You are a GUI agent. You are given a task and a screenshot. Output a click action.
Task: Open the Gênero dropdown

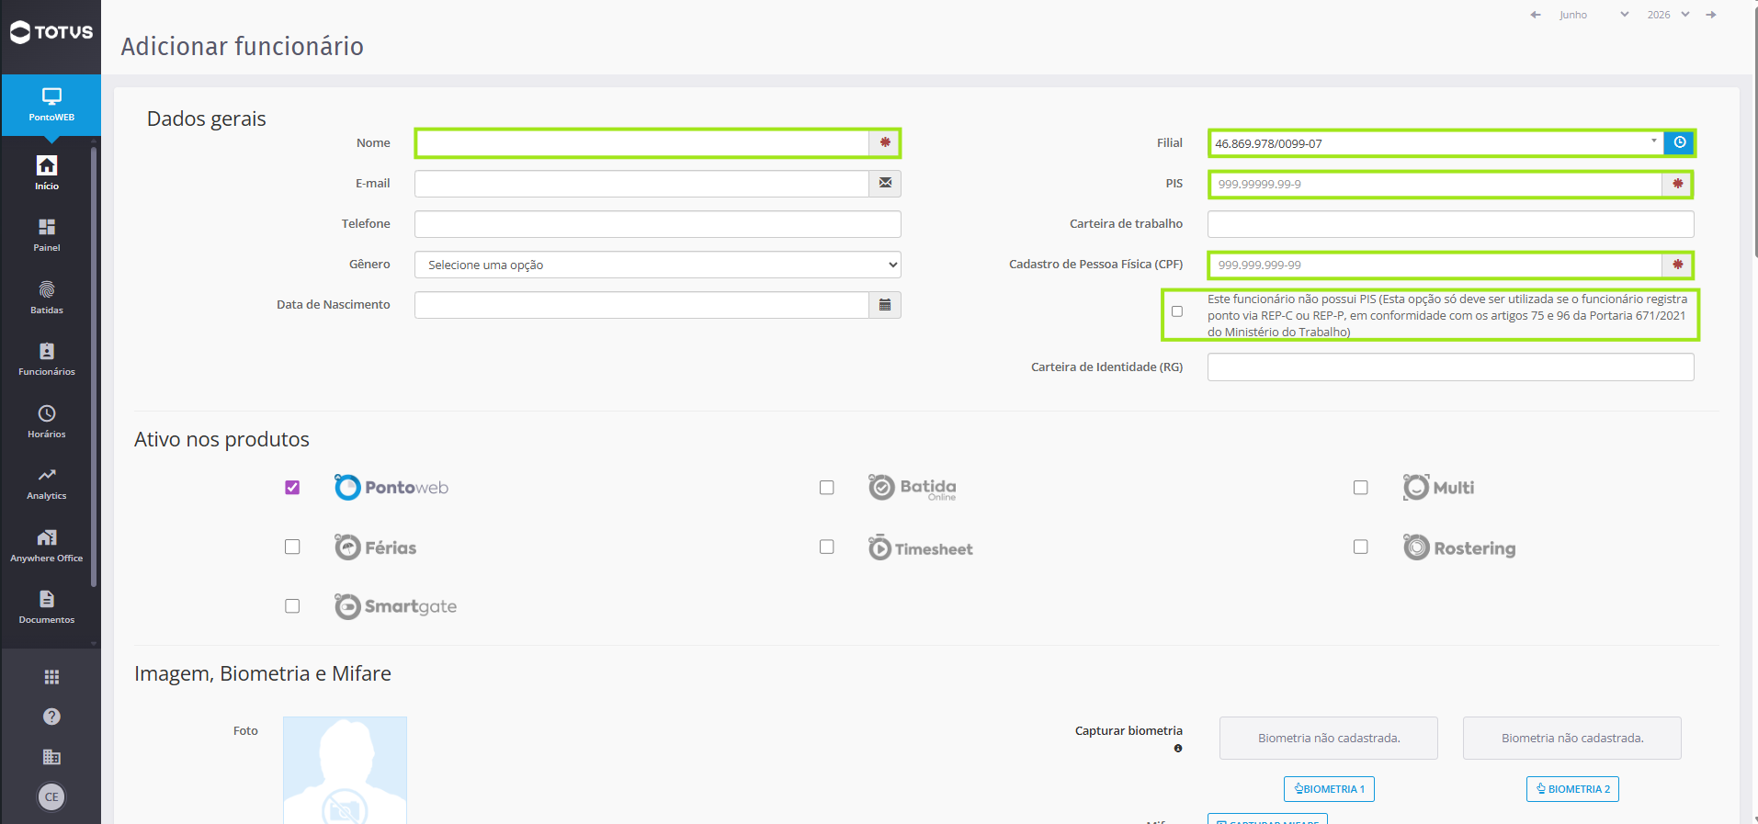pyautogui.click(x=657, y=265)
